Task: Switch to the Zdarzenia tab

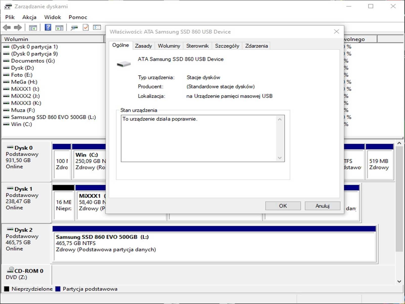Action: coord(256,46)
